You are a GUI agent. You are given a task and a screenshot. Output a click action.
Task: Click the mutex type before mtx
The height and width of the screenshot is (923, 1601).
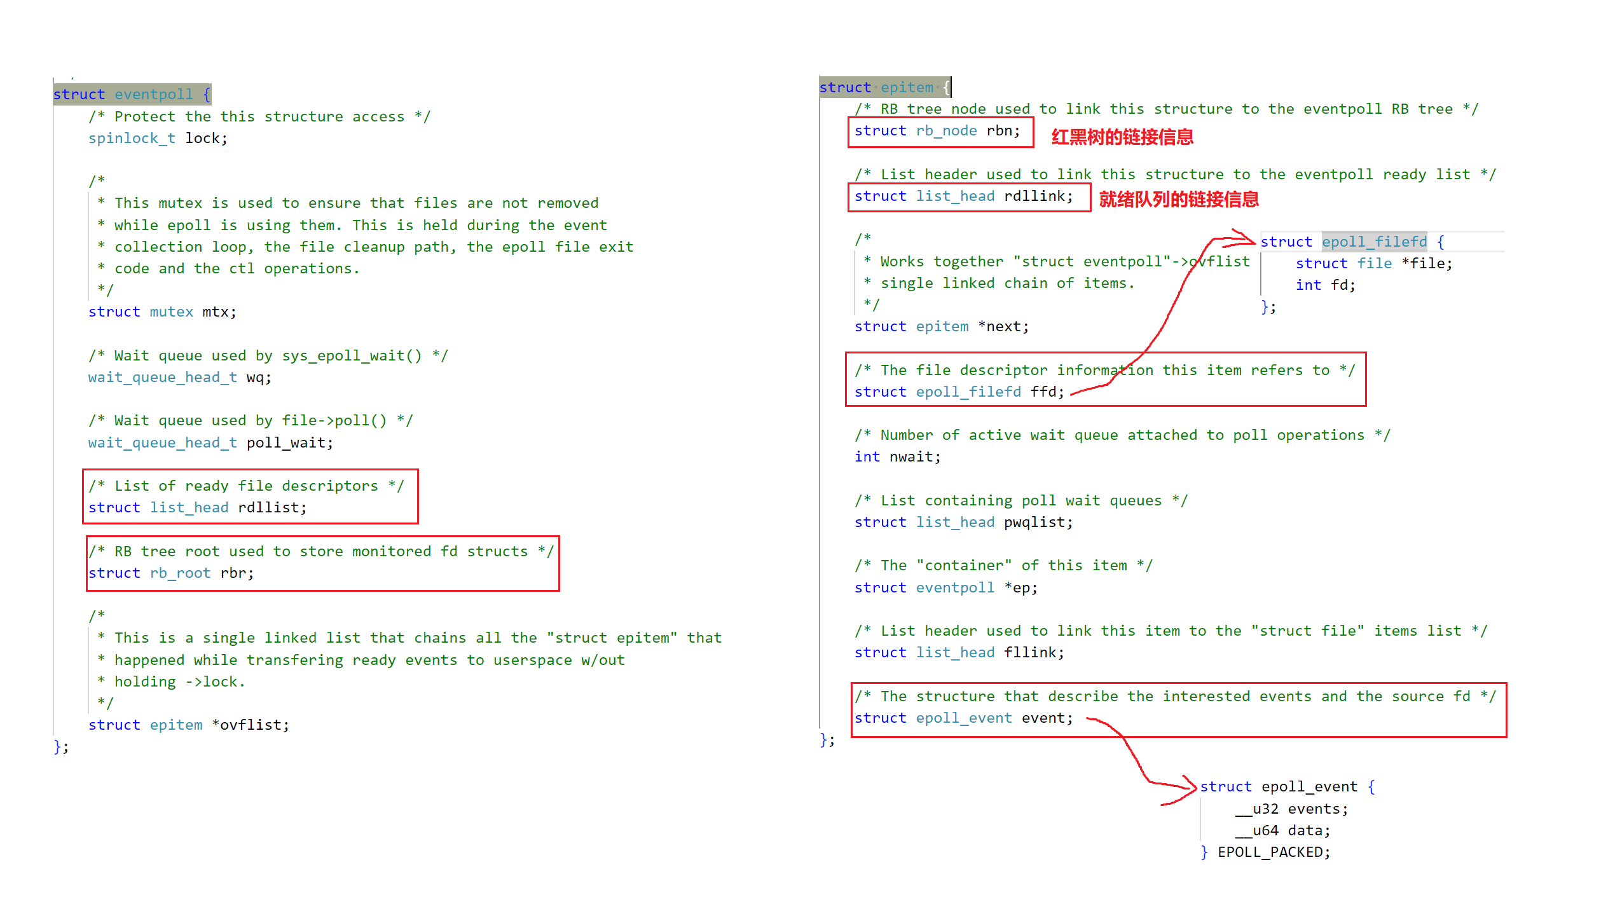click(171, 311)
